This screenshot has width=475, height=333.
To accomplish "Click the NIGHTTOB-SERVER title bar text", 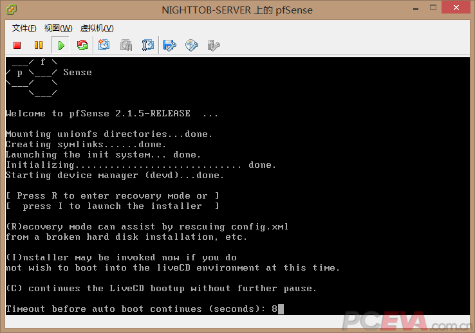I will [237, 10].
